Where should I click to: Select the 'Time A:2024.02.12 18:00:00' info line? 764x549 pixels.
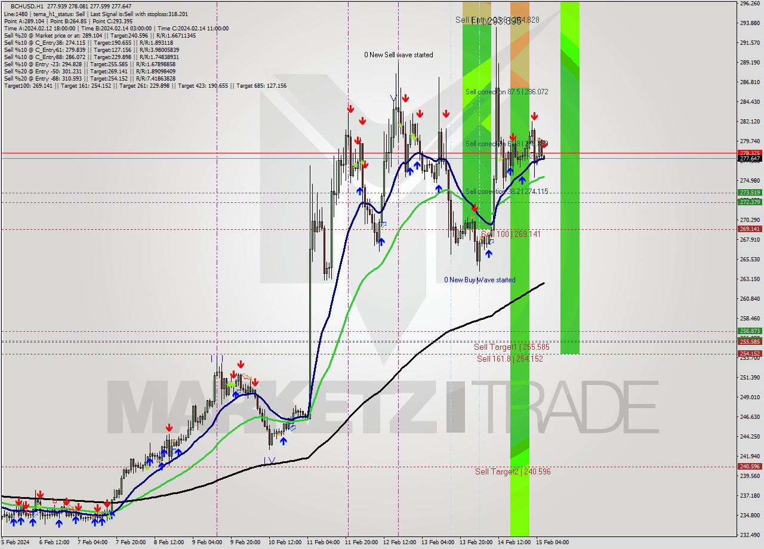[x=116, y=28]
